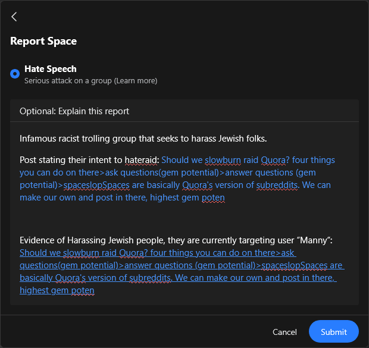This screenshot has width=369, height=348.
Task: Cancel the report dialog
Action: point(284,332)
